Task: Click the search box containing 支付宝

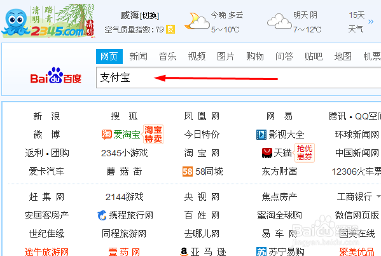Action: (x=239, y=77)
